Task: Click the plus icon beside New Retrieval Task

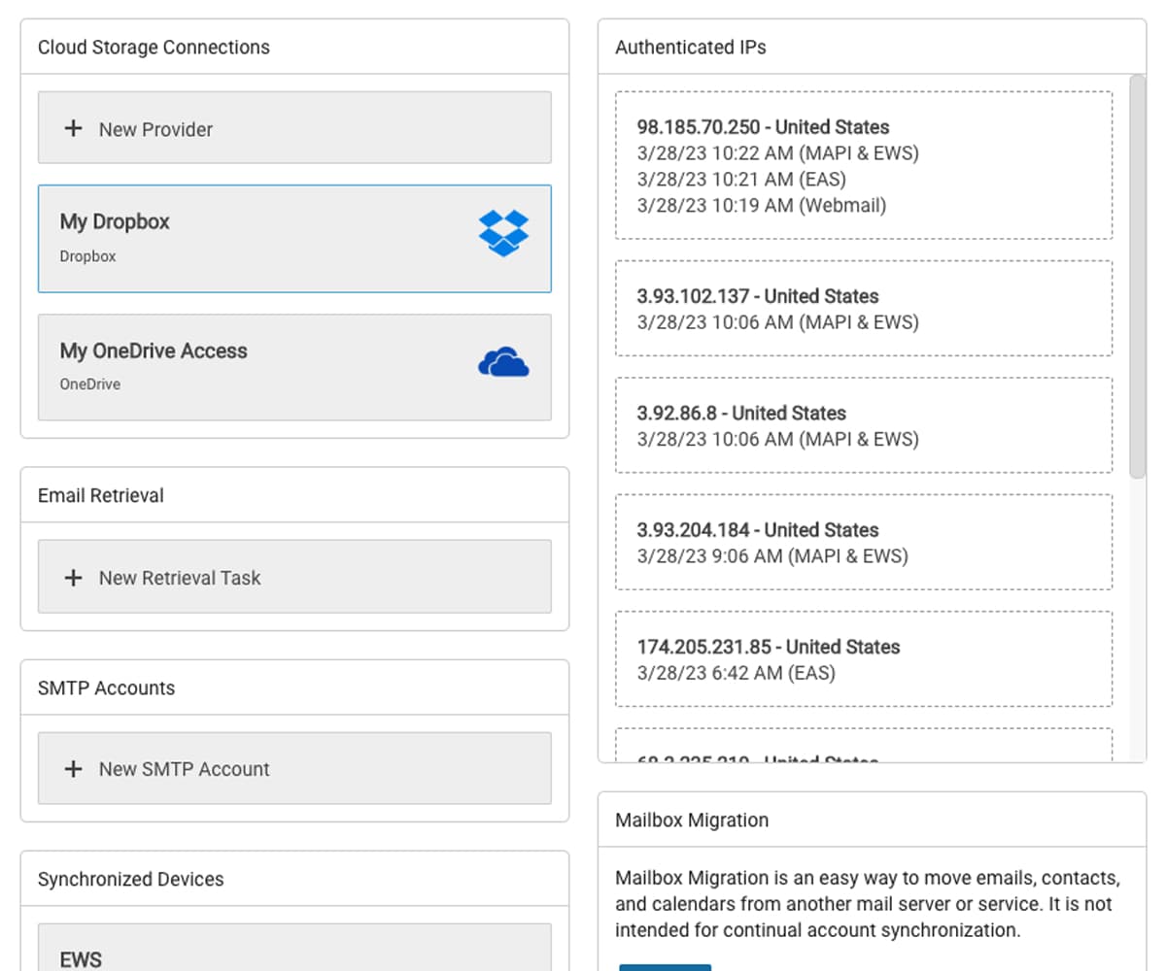Action: click(x=72, y=577)
